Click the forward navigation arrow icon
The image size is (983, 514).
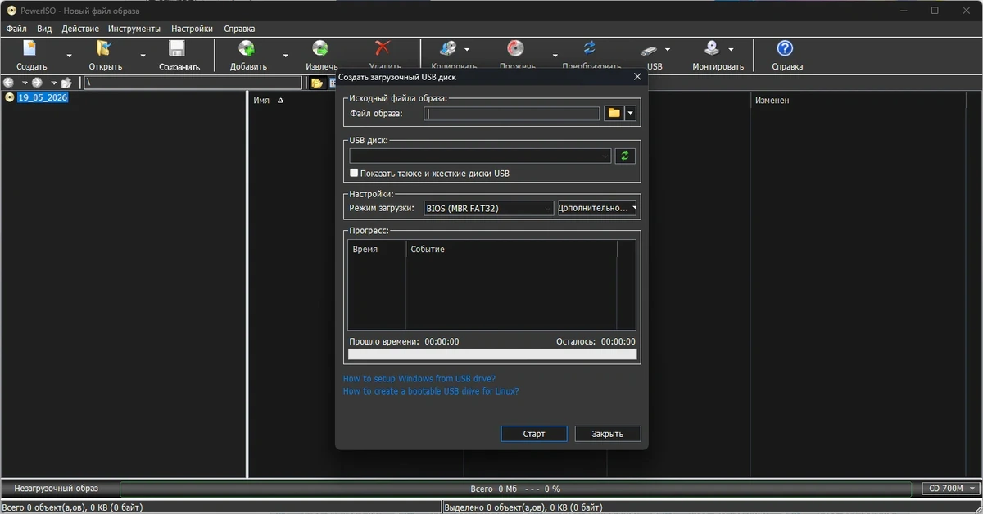pos(37,83)
